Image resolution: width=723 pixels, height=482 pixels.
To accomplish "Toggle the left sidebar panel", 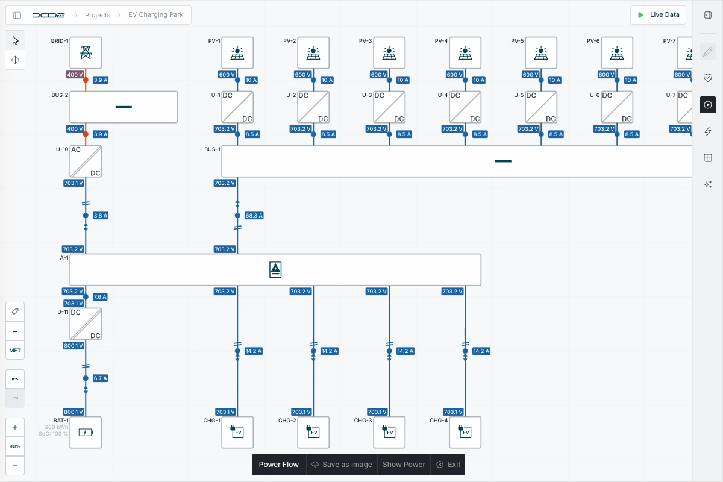I will click(17, 15).
